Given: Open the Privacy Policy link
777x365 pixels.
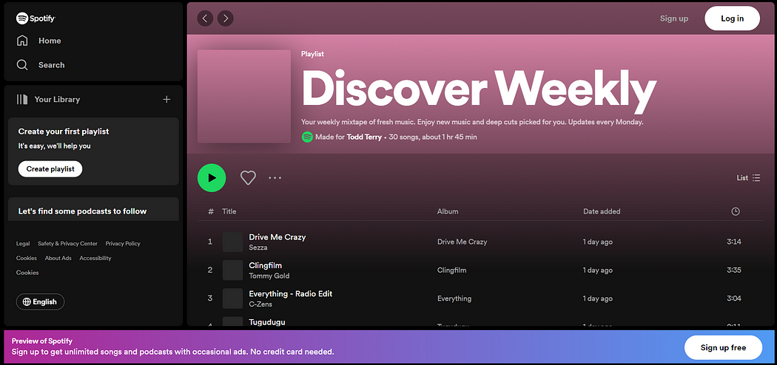Looking at the screenshot, I should click(x=123, y=243).
